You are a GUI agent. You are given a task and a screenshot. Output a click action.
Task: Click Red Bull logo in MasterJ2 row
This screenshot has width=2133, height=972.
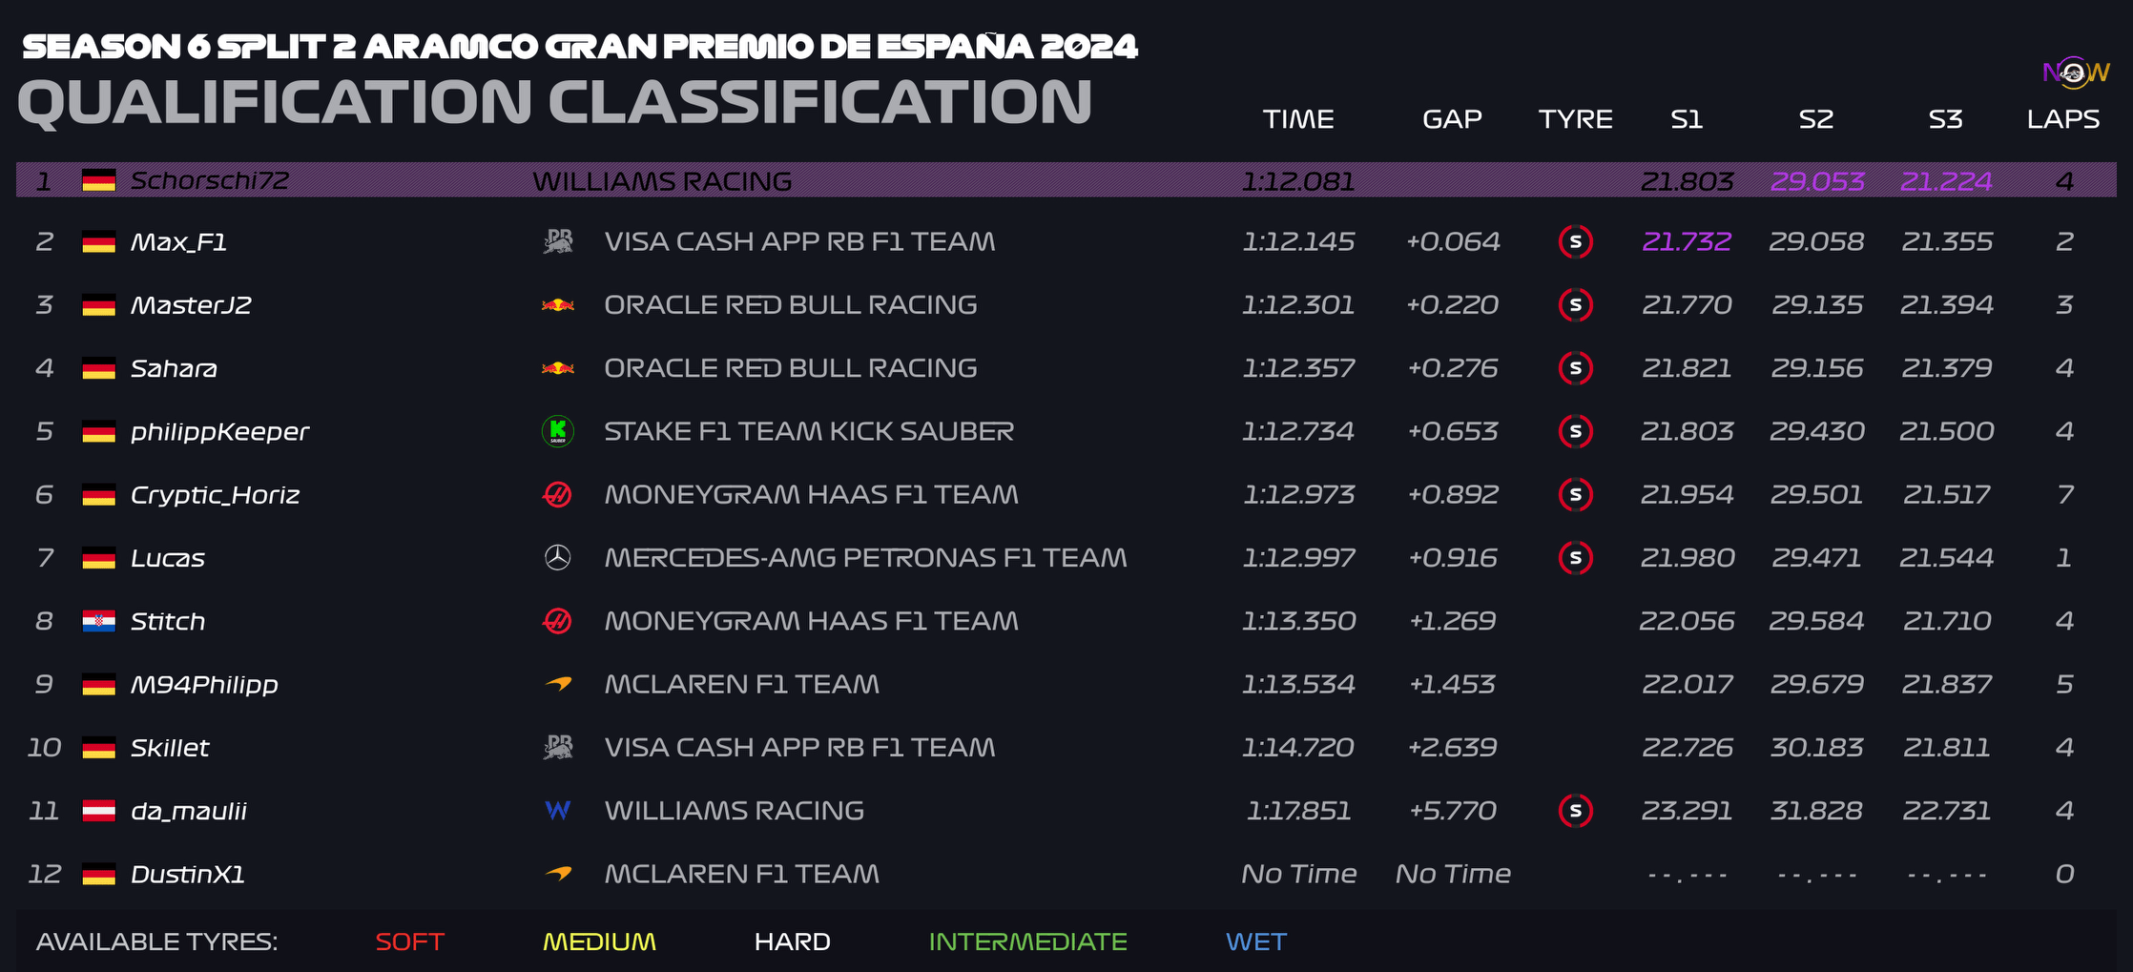point(558,305)
